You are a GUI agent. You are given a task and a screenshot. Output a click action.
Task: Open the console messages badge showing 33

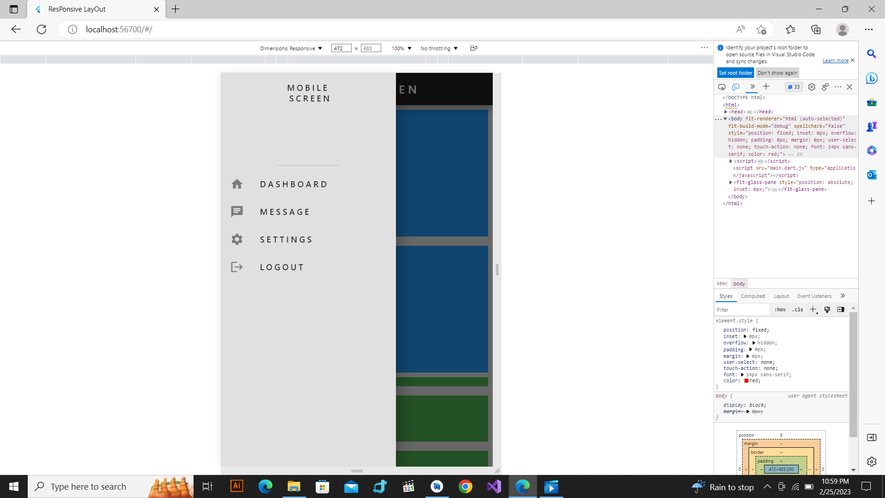coord(794,87)
